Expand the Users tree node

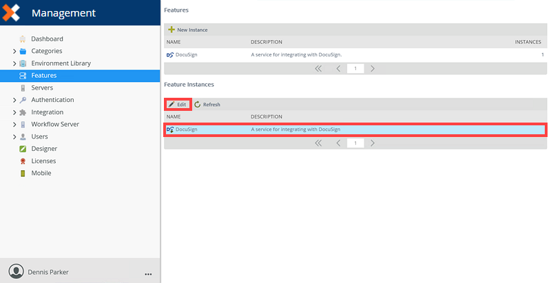point(14,136)
